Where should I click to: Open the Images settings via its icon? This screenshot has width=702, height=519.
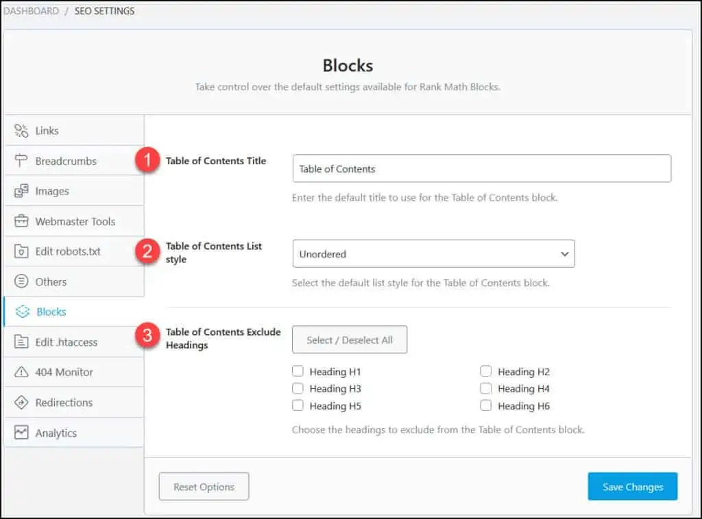[21, 190]
